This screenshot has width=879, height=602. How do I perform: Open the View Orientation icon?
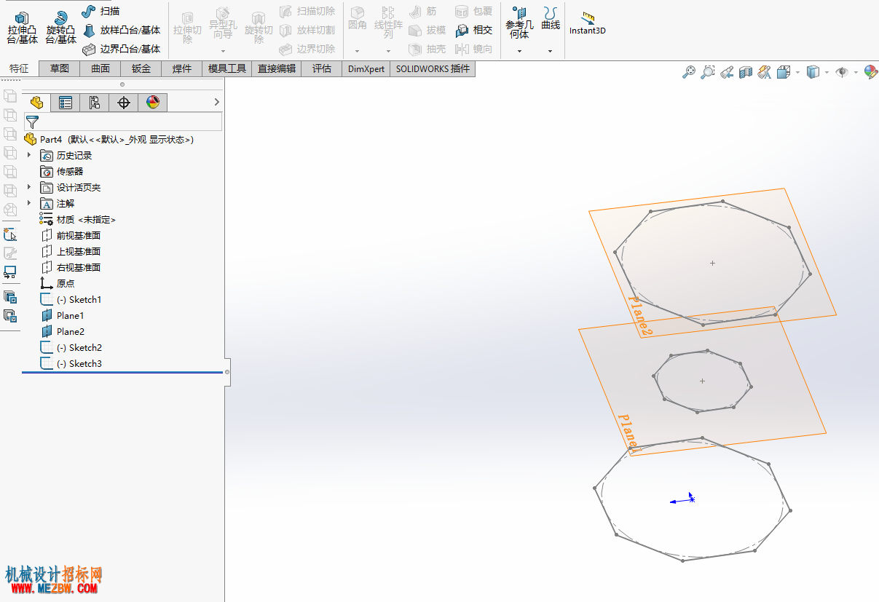click(x=784, y=72)
